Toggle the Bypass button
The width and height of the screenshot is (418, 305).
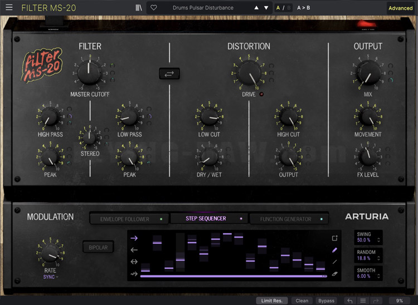pos(326,301)
